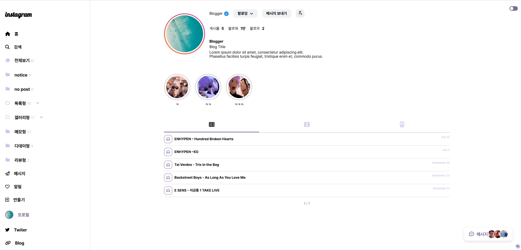Viewport: 521px width, 250px height.
Task: Open the 디데이형 category
Action: coord(22,146)
